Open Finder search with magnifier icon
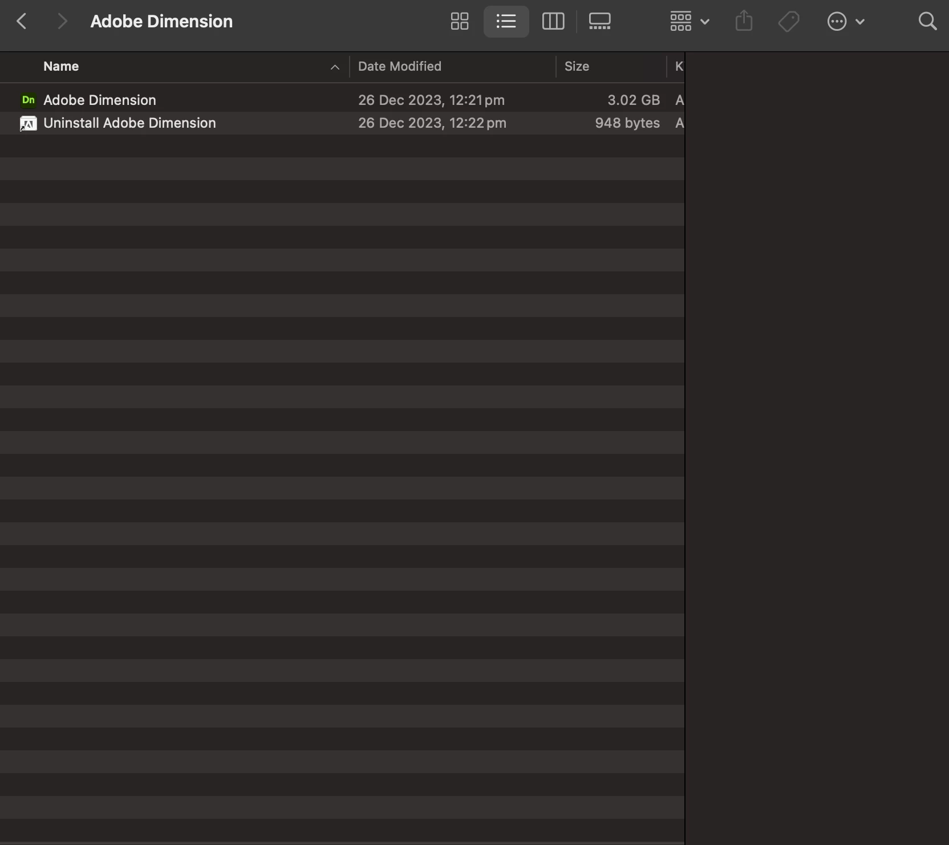The image size is (949, 845). tap(927, 22)
